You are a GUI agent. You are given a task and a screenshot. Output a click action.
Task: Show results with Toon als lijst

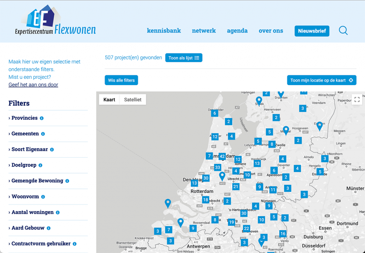coord(184,58)
